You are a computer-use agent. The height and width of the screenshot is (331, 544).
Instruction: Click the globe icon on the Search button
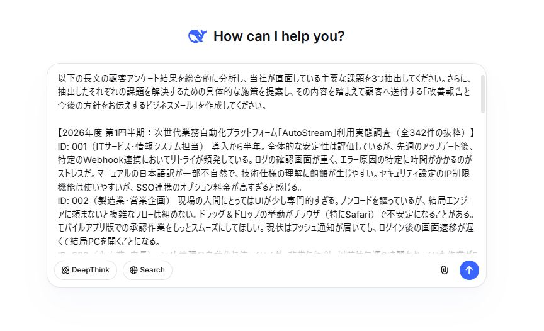[133, 270]
